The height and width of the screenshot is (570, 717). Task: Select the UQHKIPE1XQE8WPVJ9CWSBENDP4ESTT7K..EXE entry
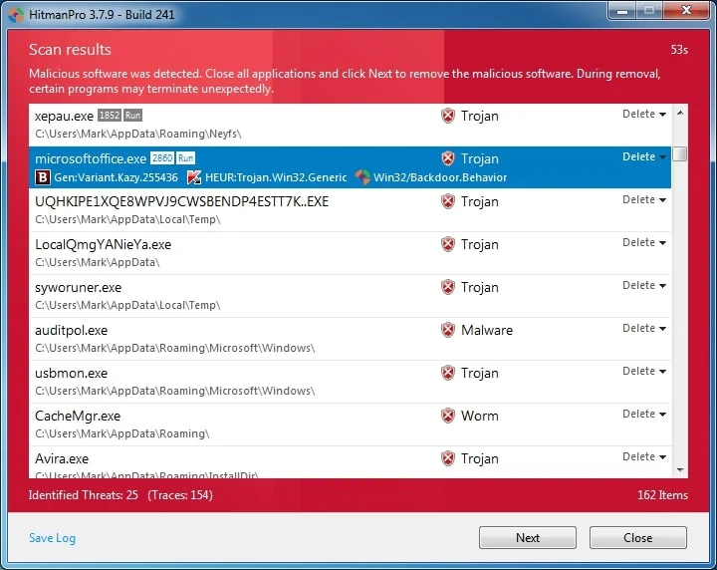point(181,201)
